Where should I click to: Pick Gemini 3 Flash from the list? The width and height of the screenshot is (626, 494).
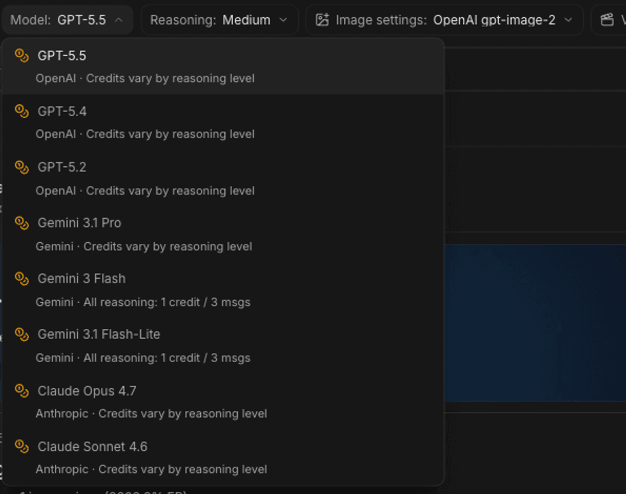click(223, 290)
